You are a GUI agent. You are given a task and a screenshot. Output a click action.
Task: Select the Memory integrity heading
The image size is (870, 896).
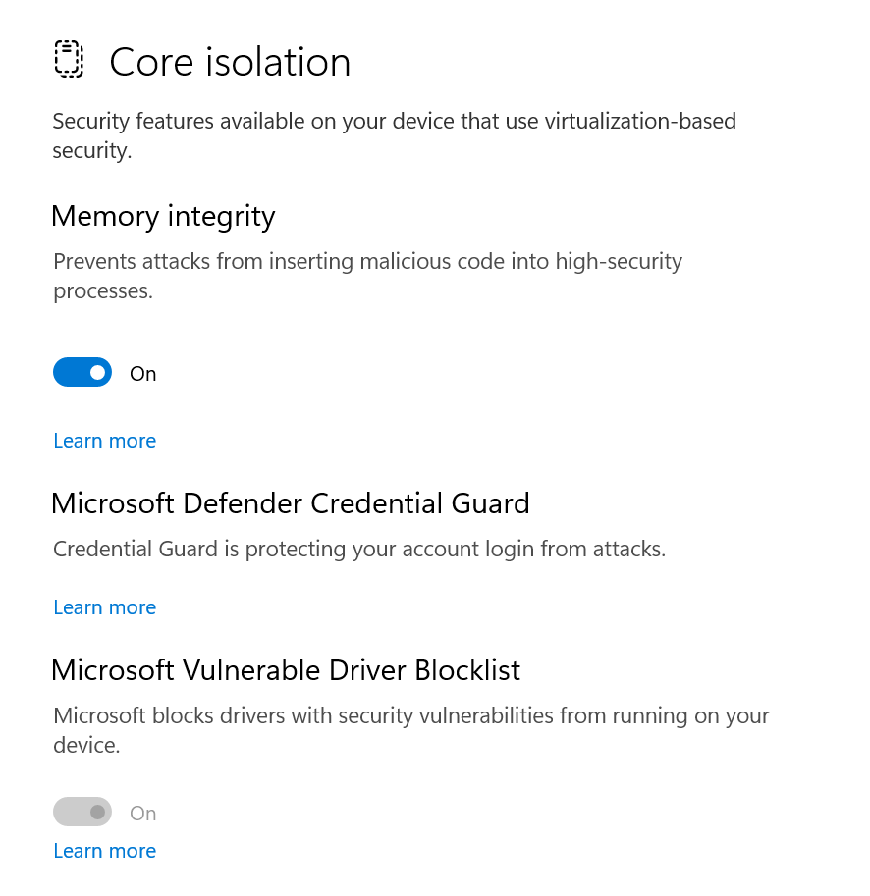163,217
